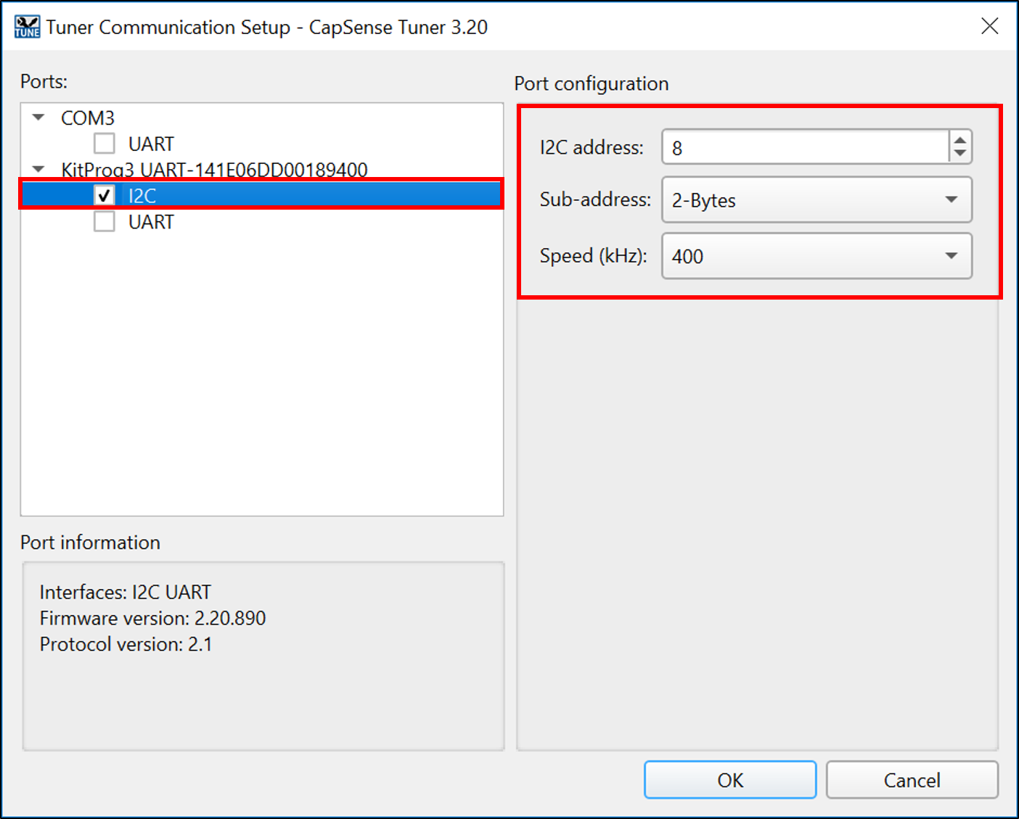Open the Speed (kHz) dropdown

click(x=817, y=255)
